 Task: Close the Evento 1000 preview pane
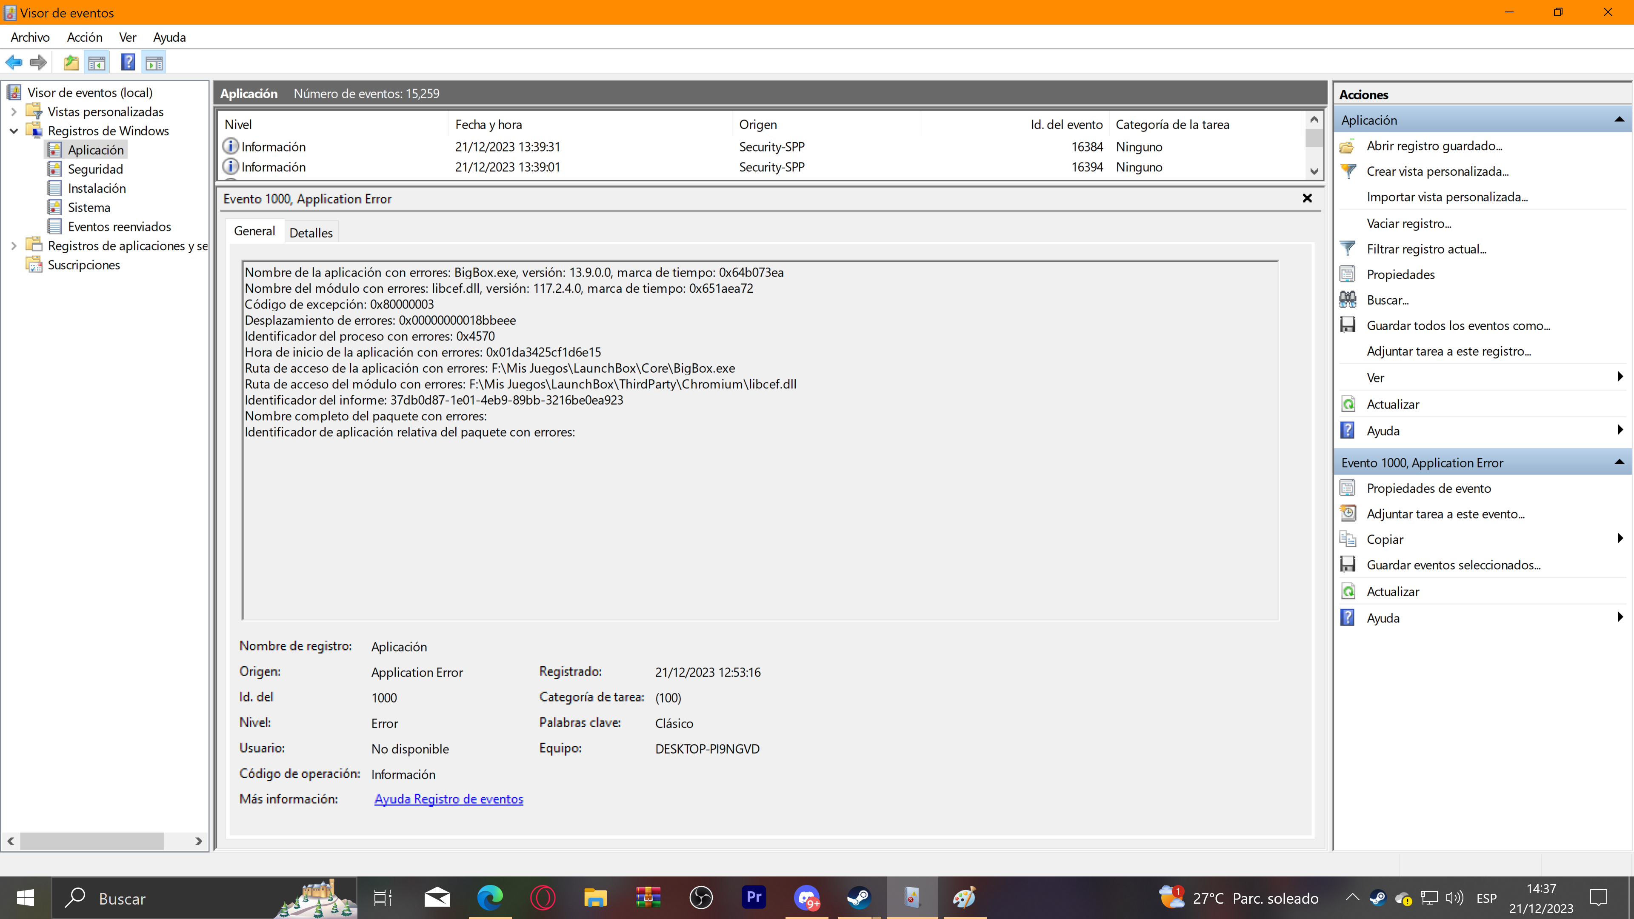pos(1307,199)
